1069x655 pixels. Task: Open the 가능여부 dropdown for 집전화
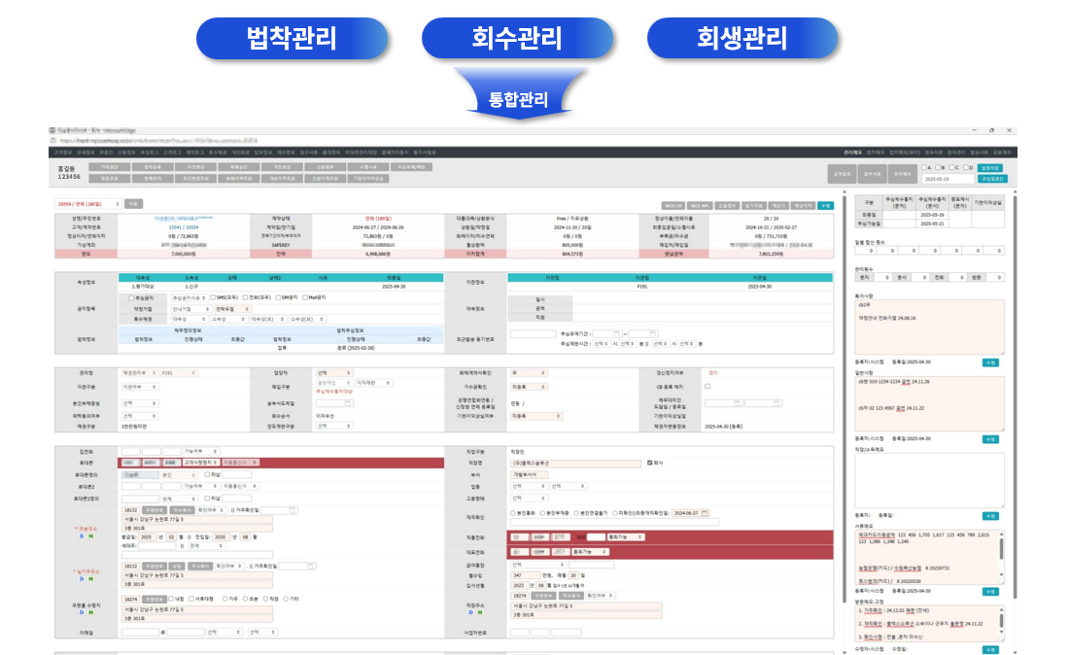(201, 448)
